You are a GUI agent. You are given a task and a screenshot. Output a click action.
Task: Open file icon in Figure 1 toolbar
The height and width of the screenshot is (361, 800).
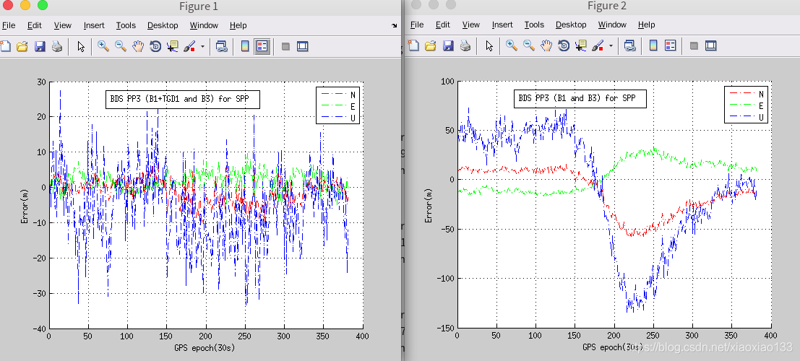pyautogui.click(x=22, y=46)
